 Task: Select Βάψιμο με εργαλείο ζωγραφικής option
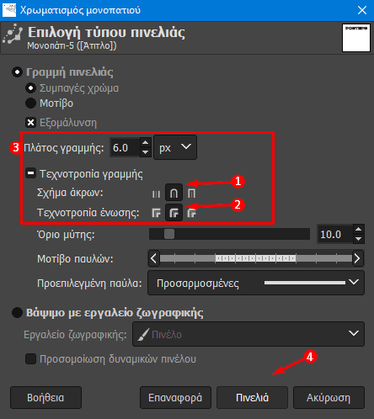[x=17, y=312]
